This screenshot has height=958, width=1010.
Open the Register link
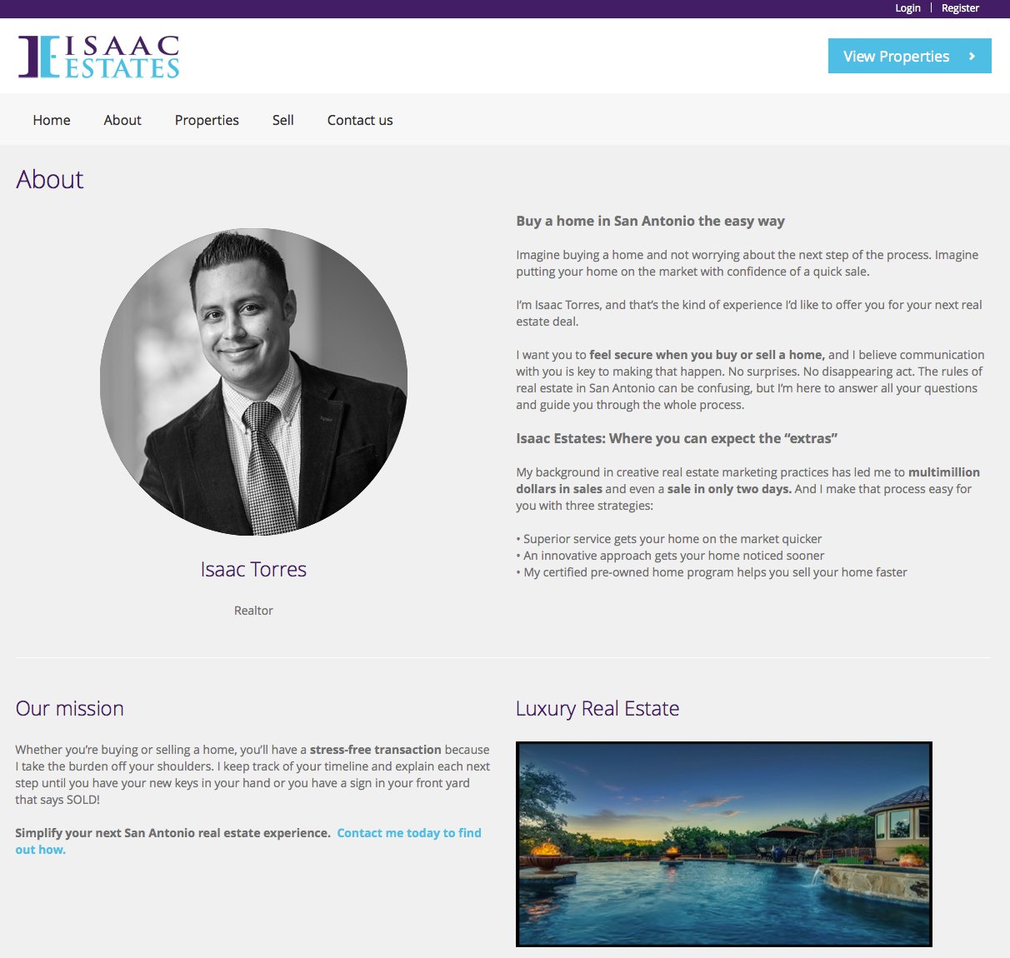point(960,8)
